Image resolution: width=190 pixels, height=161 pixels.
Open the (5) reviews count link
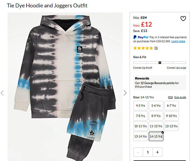point(156,48)
